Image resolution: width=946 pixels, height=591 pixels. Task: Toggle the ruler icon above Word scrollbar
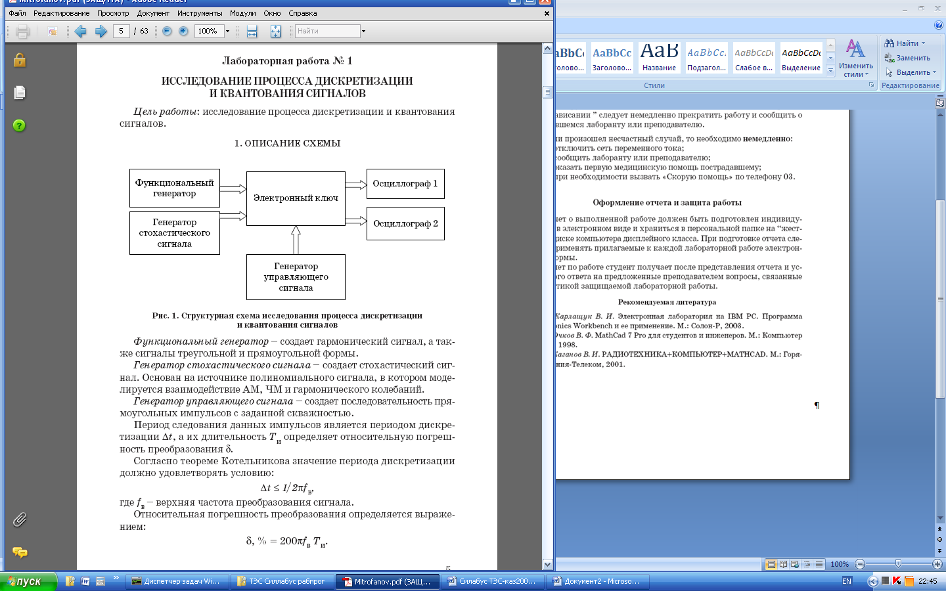(940, 103)
